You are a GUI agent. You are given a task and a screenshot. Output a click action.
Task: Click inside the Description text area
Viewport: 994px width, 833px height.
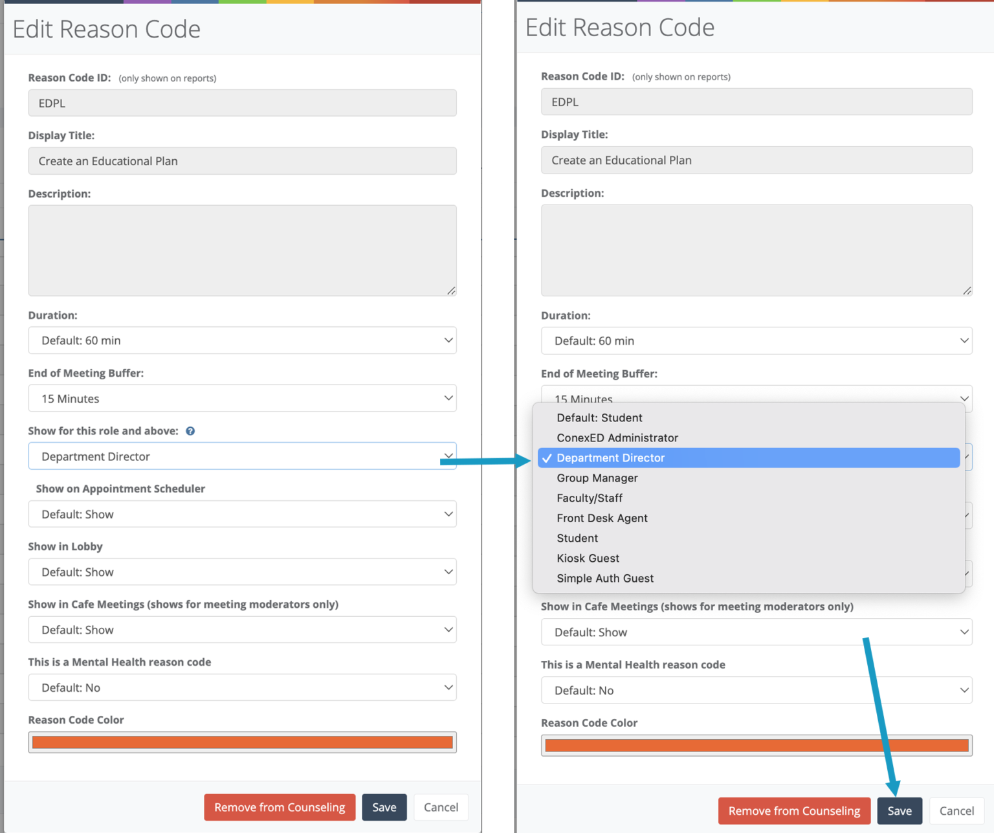tap(242, 250)
